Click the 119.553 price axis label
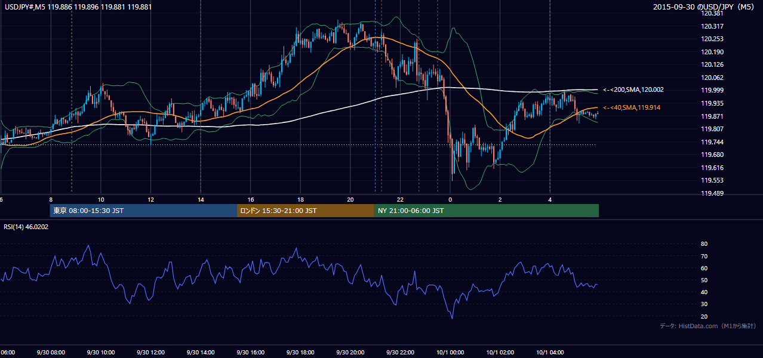Viewport: 763px width, 358px height. pyautogui.click(x=713, y=180)
